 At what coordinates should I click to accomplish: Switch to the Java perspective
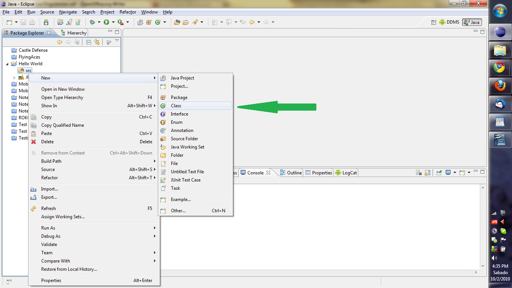coord(472,22)
